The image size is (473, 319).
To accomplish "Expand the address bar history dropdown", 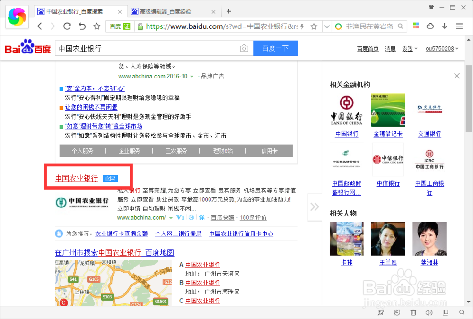I will pos(327,26).
